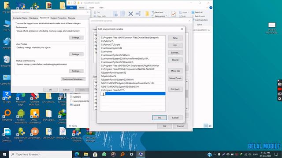Open the Share ribbon tab in File Explorer

tap(92, 8)
